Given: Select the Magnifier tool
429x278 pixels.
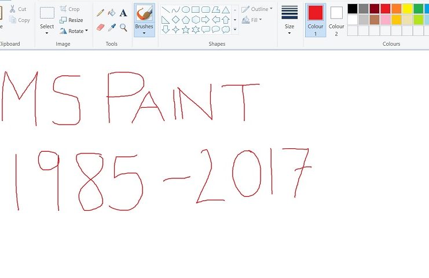Looking at the screenshot, I should [123, 27].
